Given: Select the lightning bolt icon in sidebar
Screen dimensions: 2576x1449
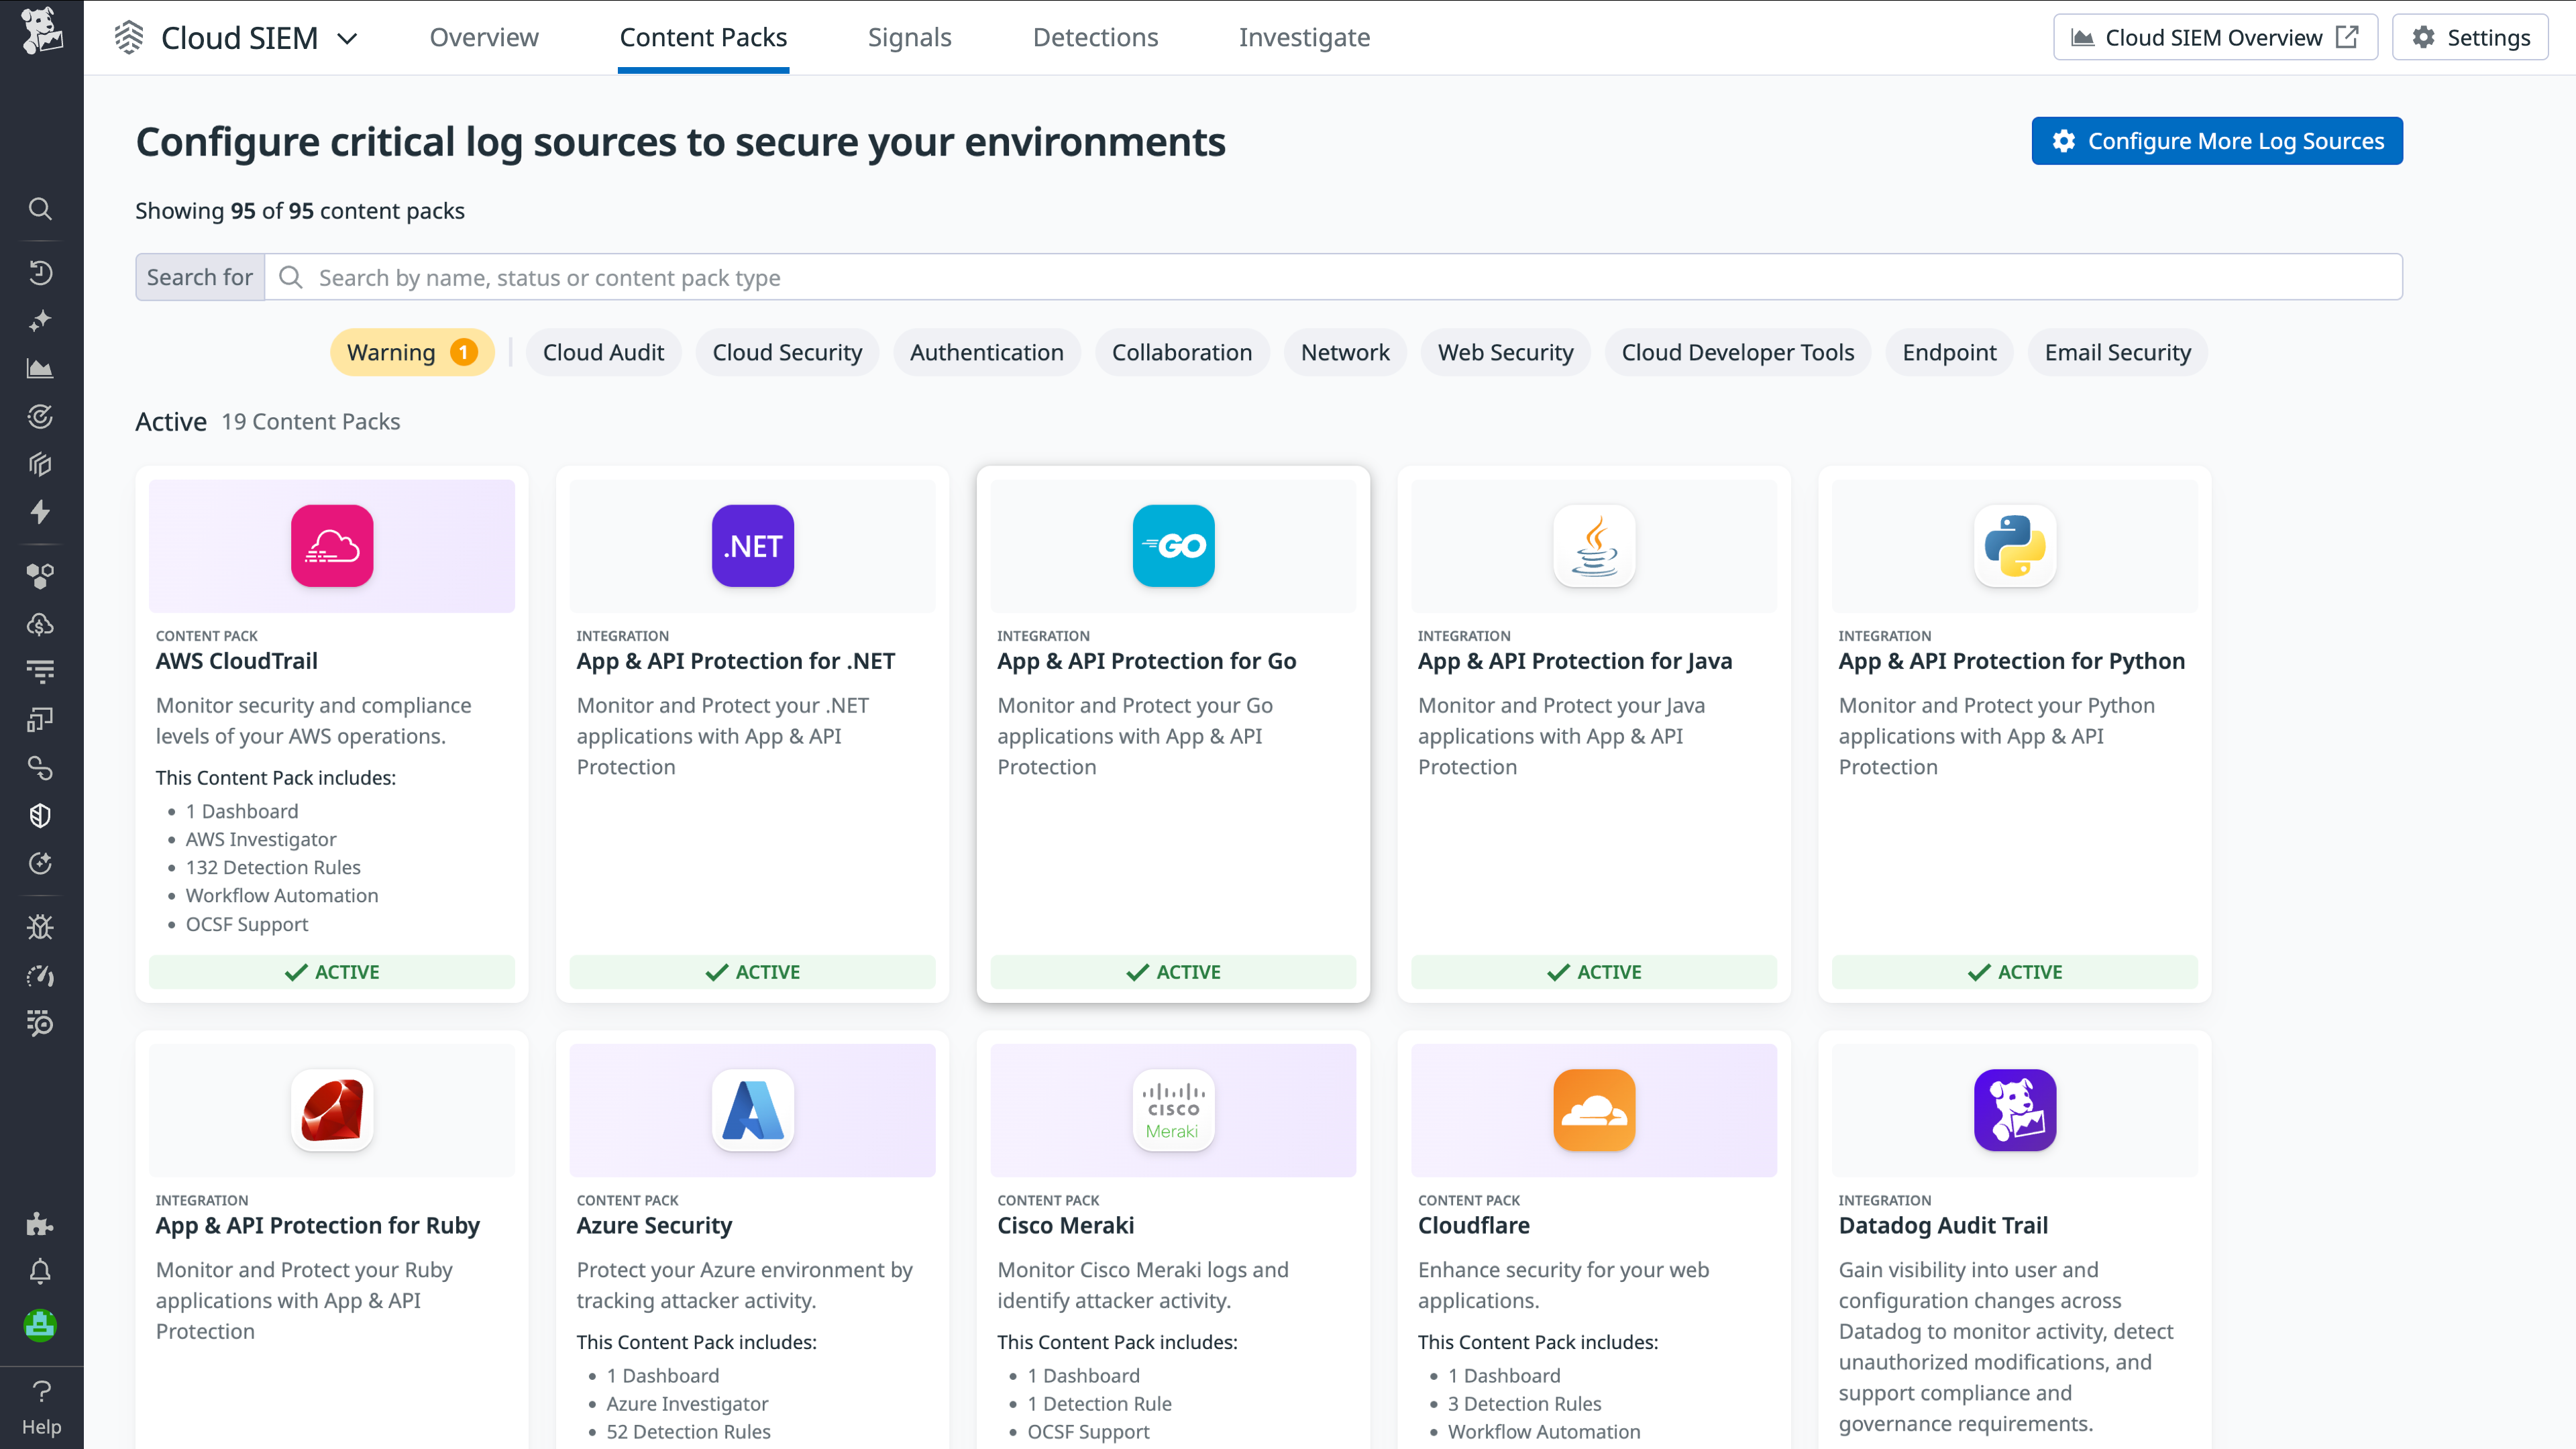Looking at the screenshot, I should [x=40, y=512].
